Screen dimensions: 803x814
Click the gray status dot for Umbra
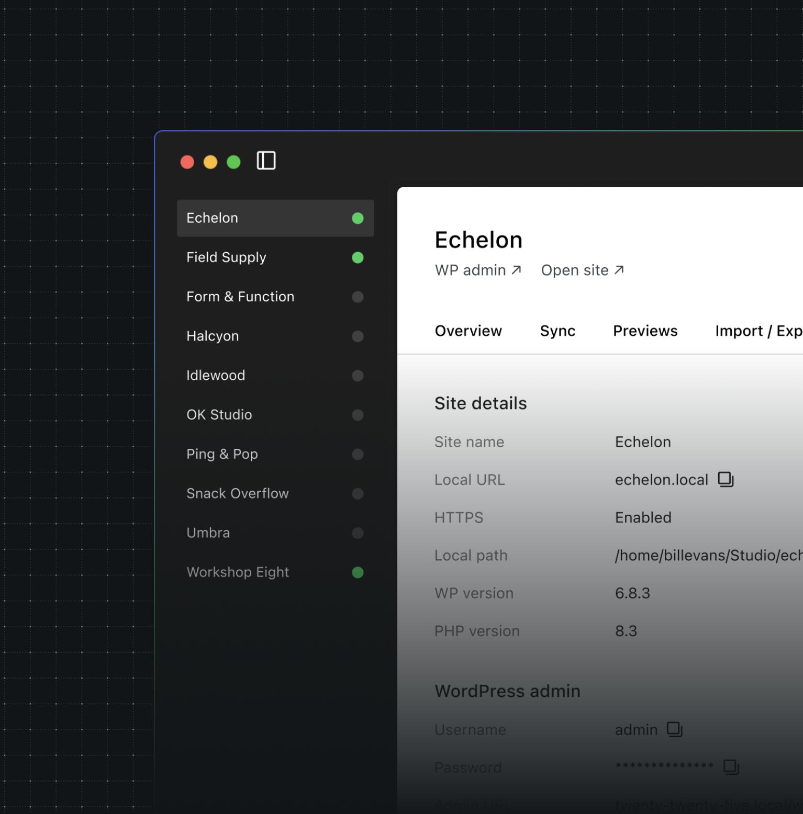pos(358,533)
